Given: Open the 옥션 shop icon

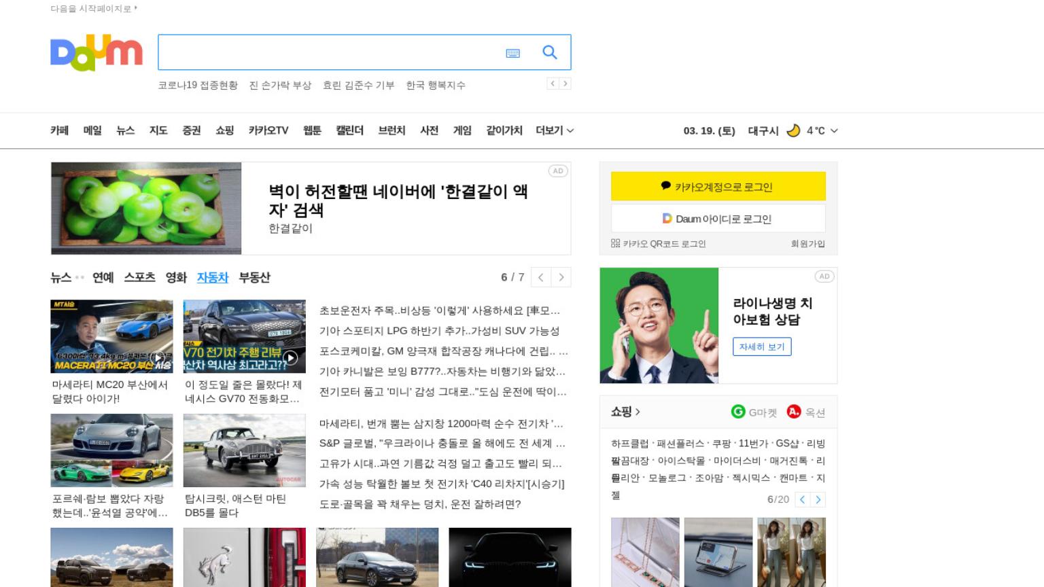Looking at the screenshot, I should point(794,412).
